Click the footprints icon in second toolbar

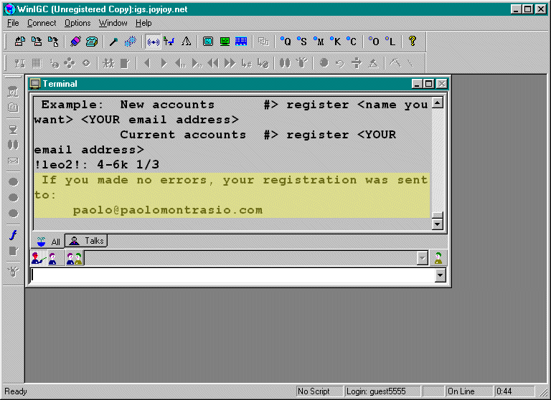click(285, 63)
